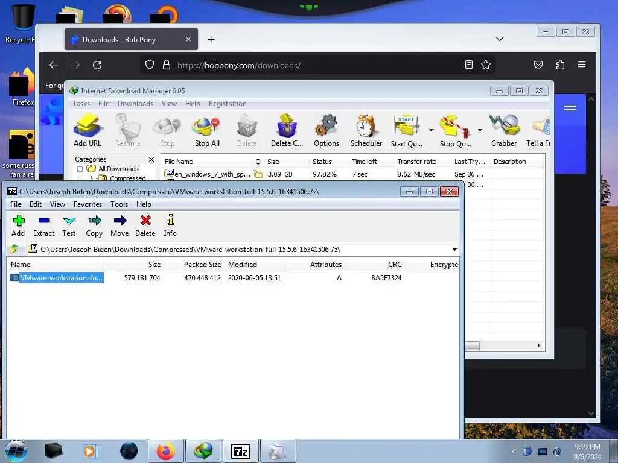Screen dimensions: 618x463
Task: Open Firefox extensions puzzle icon
Action: click(x=560, y=65)
